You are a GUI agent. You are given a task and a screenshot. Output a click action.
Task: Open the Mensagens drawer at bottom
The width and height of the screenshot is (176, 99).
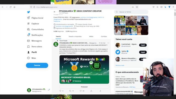click(x=138, y=92)
